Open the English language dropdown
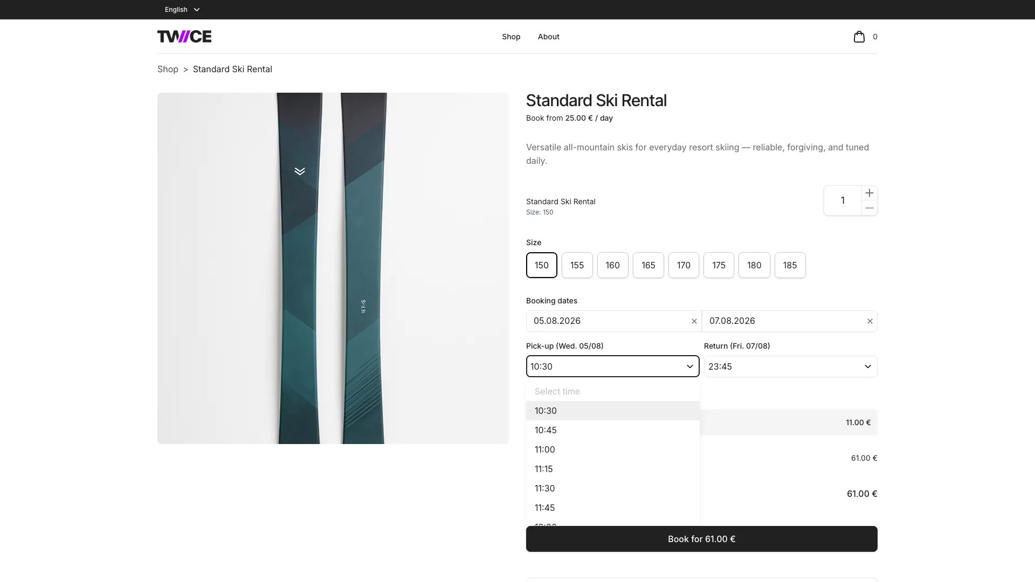This screenshot has height=582, width=1035. [x=182, y=10]
